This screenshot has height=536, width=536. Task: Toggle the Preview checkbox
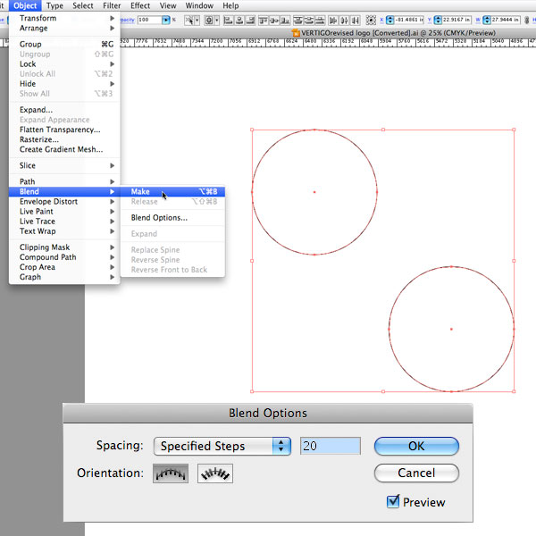tap(393, 502)
